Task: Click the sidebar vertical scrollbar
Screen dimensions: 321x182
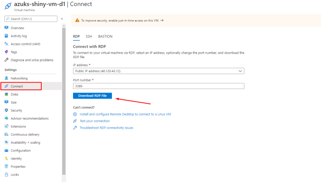Action: [64, 101]
